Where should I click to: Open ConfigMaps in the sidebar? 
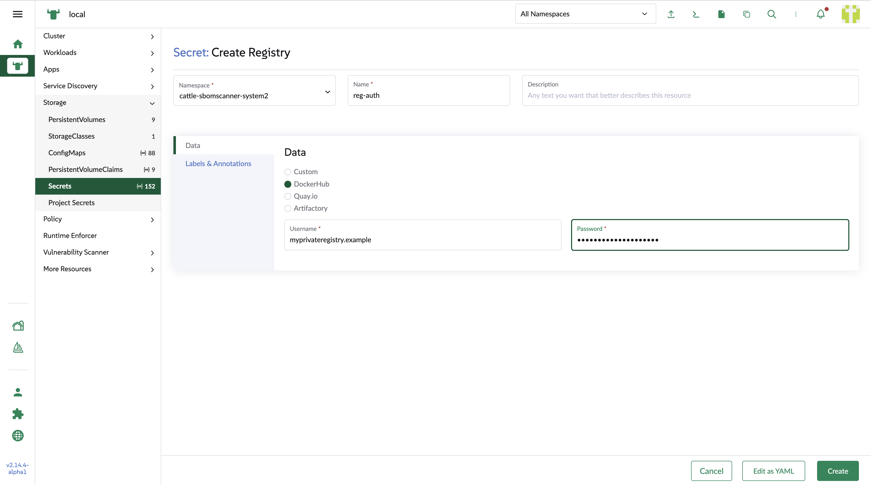pos(98,153)
